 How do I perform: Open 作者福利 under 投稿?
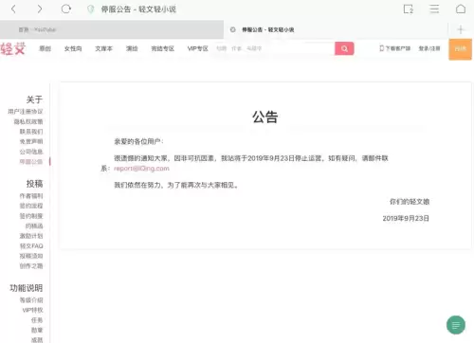pyautogui.click(x=31, y=196)
